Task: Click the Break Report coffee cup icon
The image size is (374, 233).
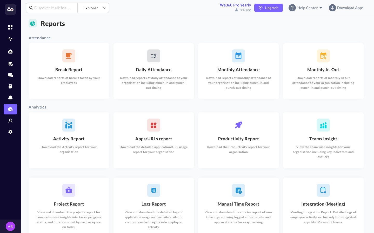Action: tap(69, 56)
